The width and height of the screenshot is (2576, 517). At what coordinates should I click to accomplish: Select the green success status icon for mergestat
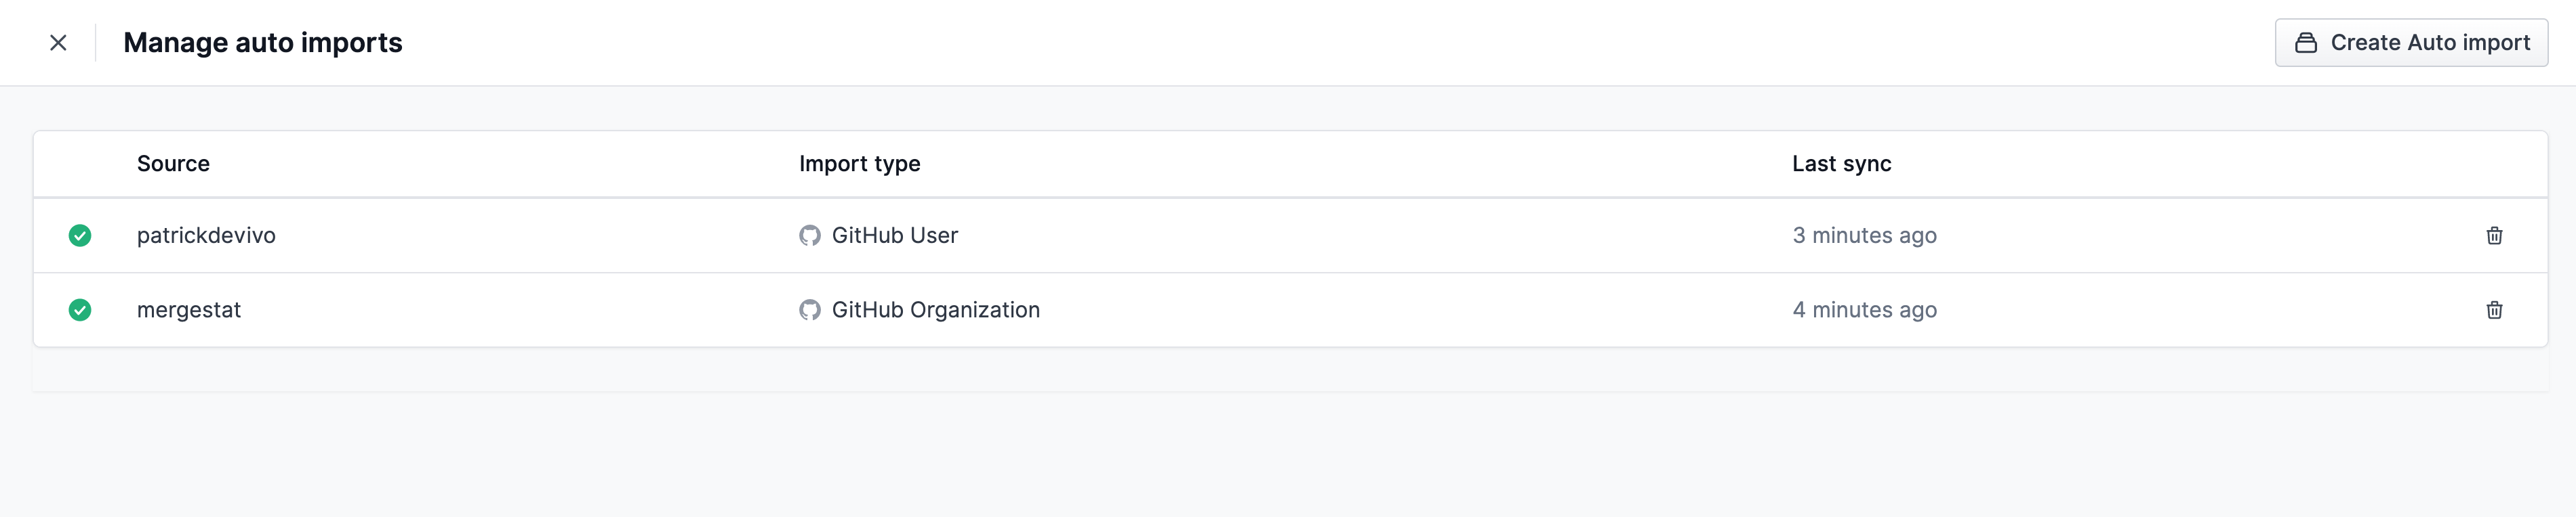click(79, 309)
